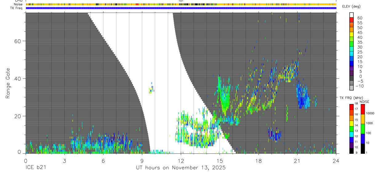Click 'UT hours on November 13, 2025' label
The image size is (378, 174).
[x=181, y=168]
